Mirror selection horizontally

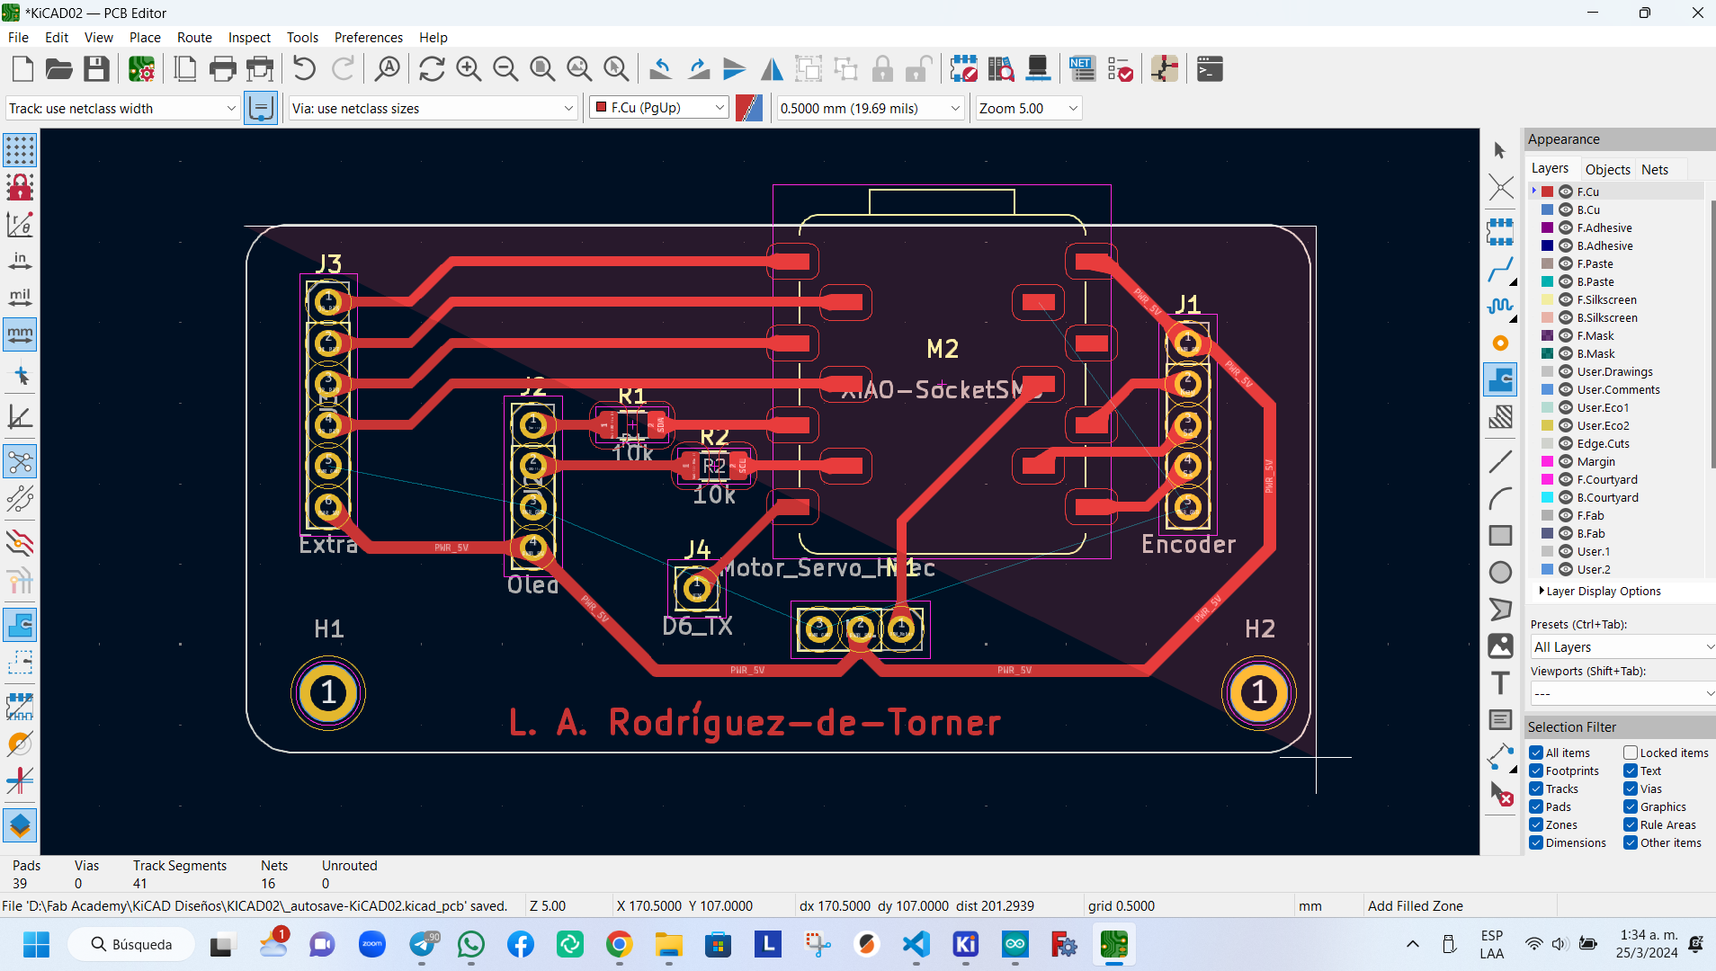[x=772, y=69]
